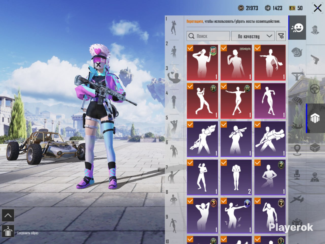Expand the up-arrow panel button

tap(8, 216)
